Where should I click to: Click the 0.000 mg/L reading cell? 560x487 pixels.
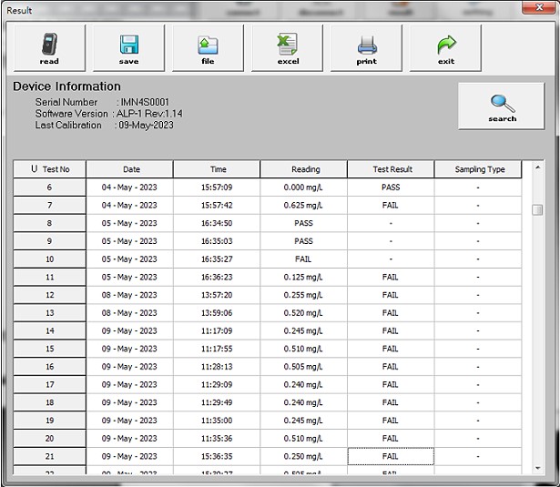pos(304,188)
